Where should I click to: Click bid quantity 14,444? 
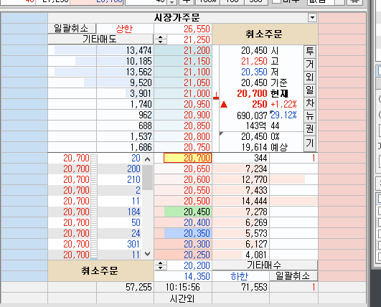(x=241, y=201)
